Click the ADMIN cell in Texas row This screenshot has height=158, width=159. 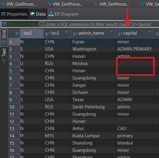click(x=135, y=100)
